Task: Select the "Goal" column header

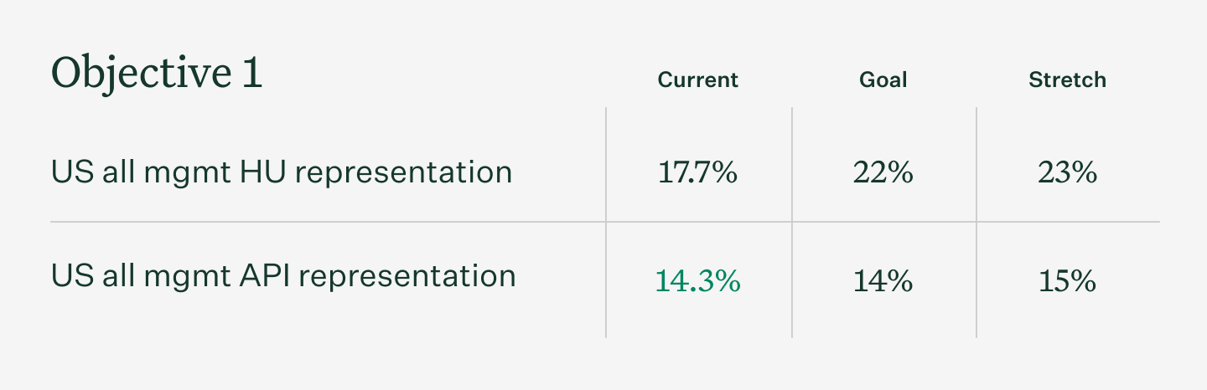Action: tap(883, 80)
